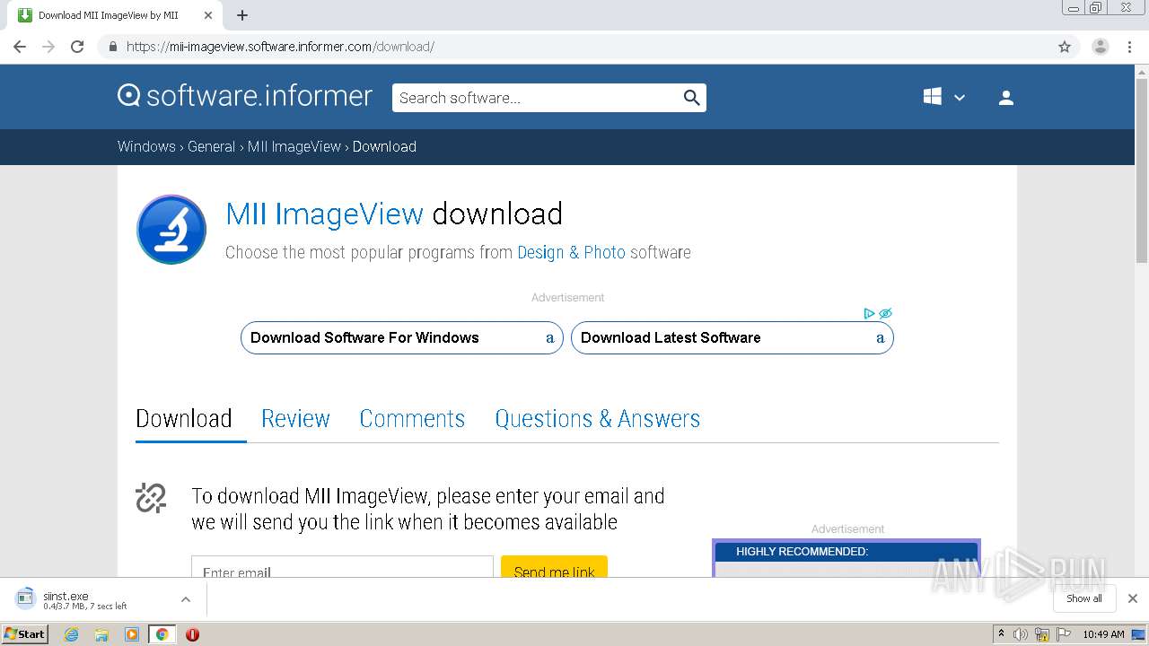Screen dimensions: 1149x646
Task: Click the address bar URL
Action: (x=280, y=47)
